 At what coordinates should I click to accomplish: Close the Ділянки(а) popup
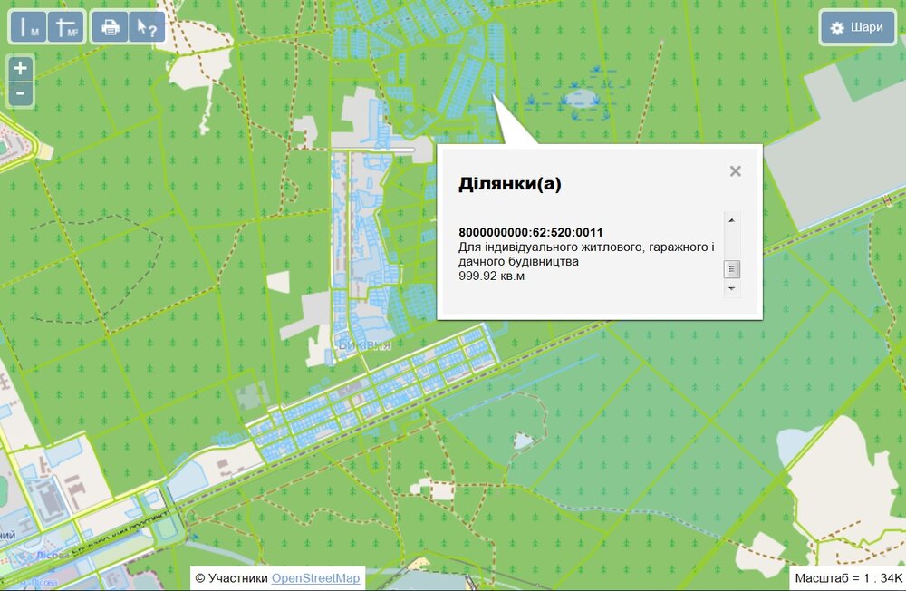pyautogui.click(x=735, y=171)
